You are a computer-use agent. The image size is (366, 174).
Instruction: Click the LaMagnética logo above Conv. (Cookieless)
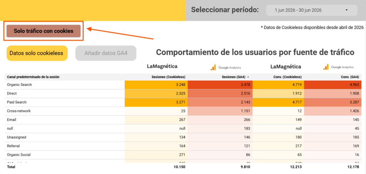286,67
